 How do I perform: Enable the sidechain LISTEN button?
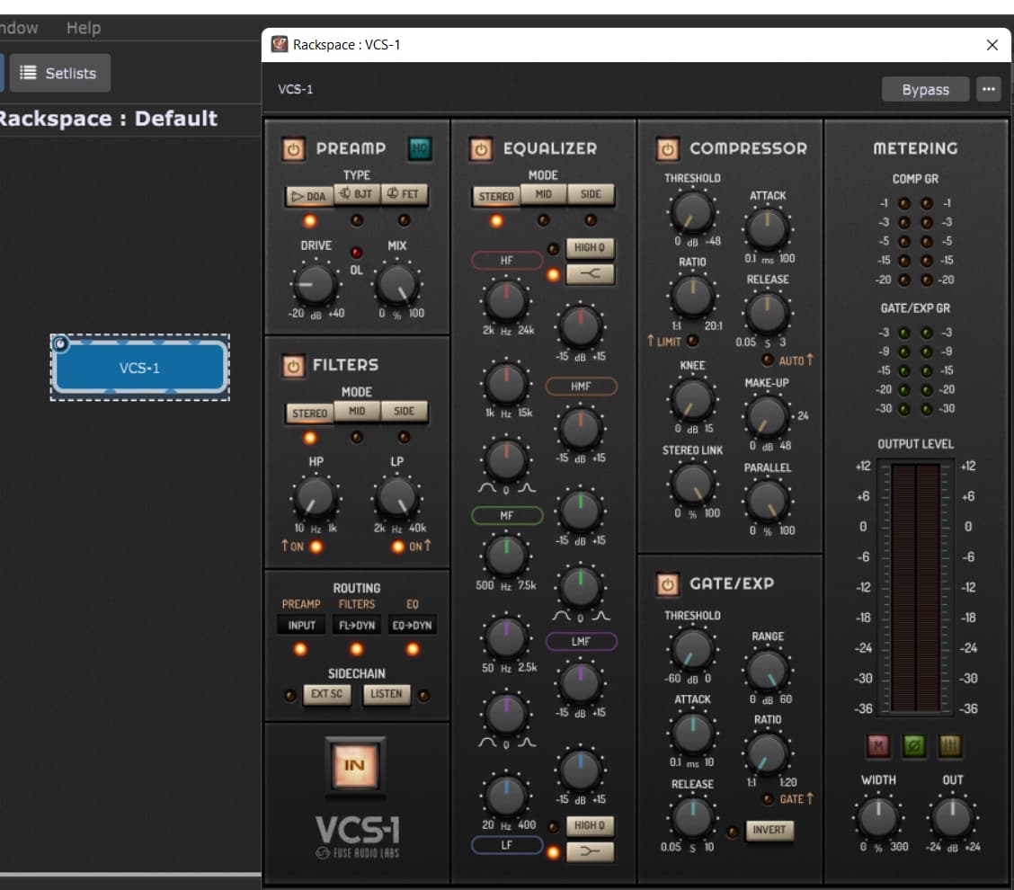pos(386,694)
